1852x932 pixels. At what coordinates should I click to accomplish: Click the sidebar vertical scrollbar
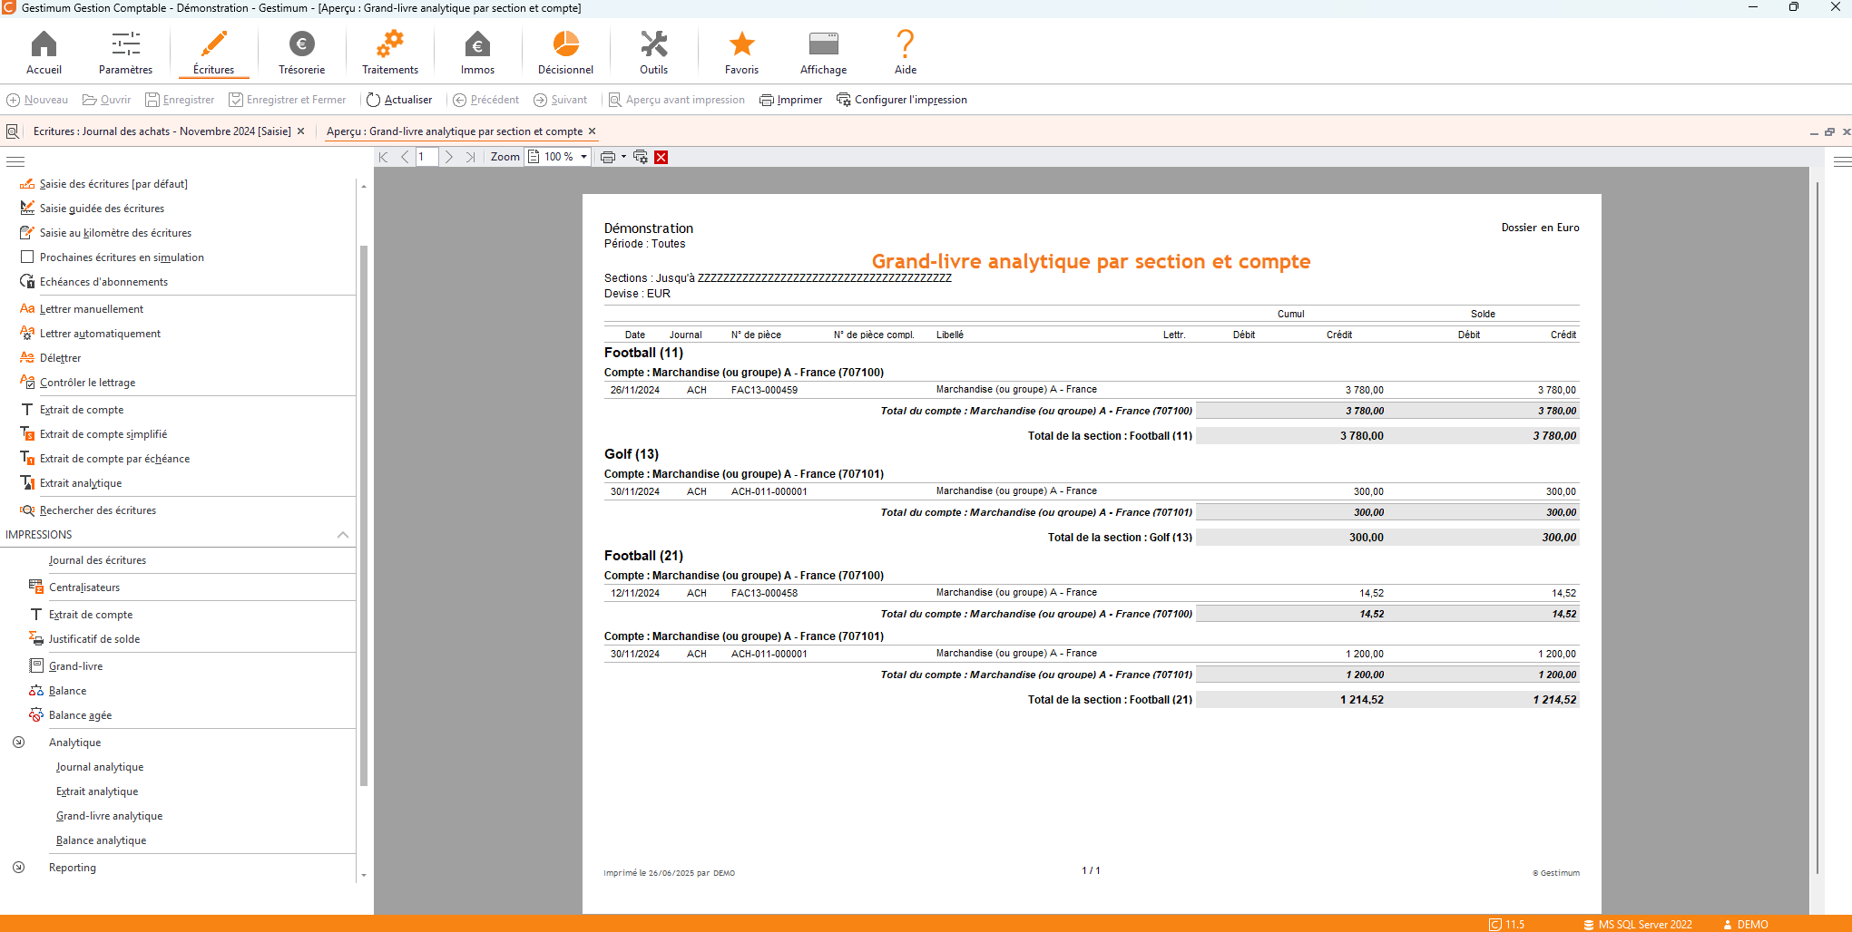364,517
